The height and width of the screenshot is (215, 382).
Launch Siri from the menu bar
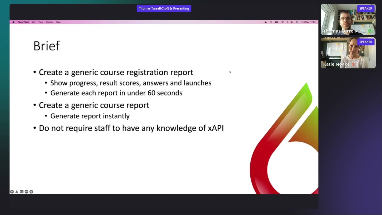pos(297,22)
